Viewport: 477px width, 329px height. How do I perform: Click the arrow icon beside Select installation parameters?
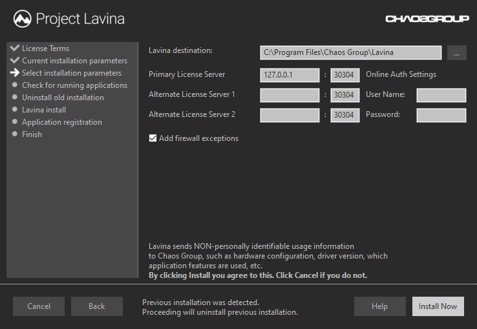pos(15,72)
